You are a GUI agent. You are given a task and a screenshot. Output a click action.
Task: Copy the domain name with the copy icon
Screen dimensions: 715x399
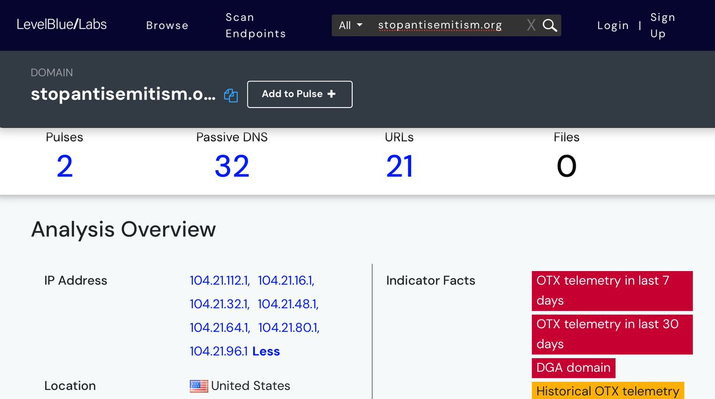(231, 95)
